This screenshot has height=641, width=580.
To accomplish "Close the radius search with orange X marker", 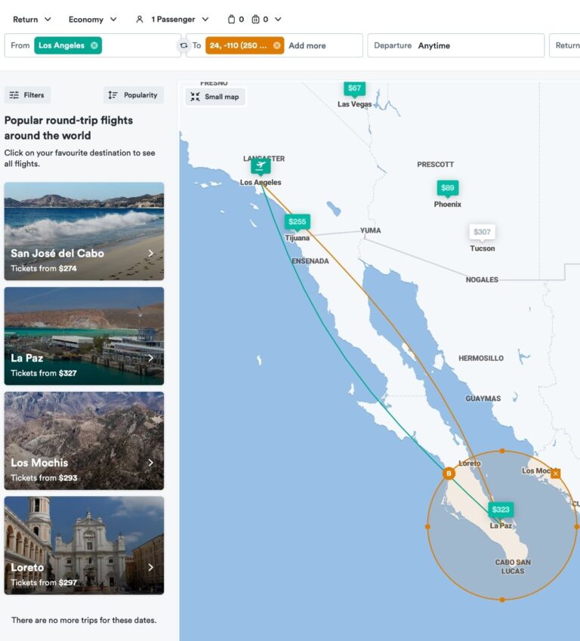I will (x=556, y=473).
